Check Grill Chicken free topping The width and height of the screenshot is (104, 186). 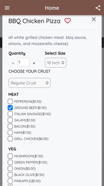click(10, 139)
